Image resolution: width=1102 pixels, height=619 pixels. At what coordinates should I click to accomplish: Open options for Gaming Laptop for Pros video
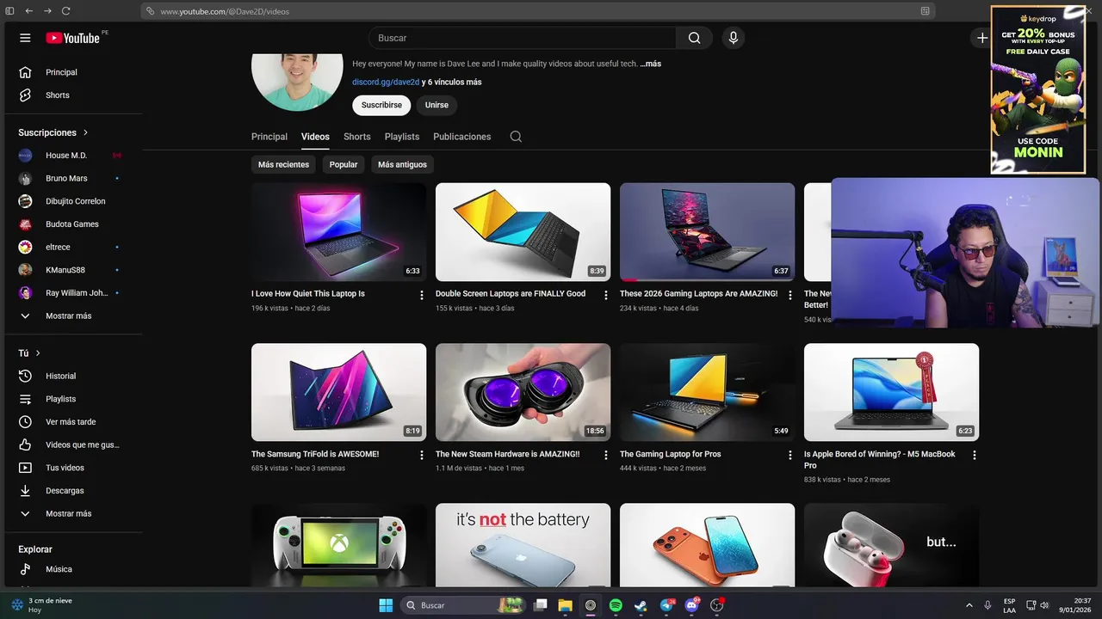click(789, 455)
